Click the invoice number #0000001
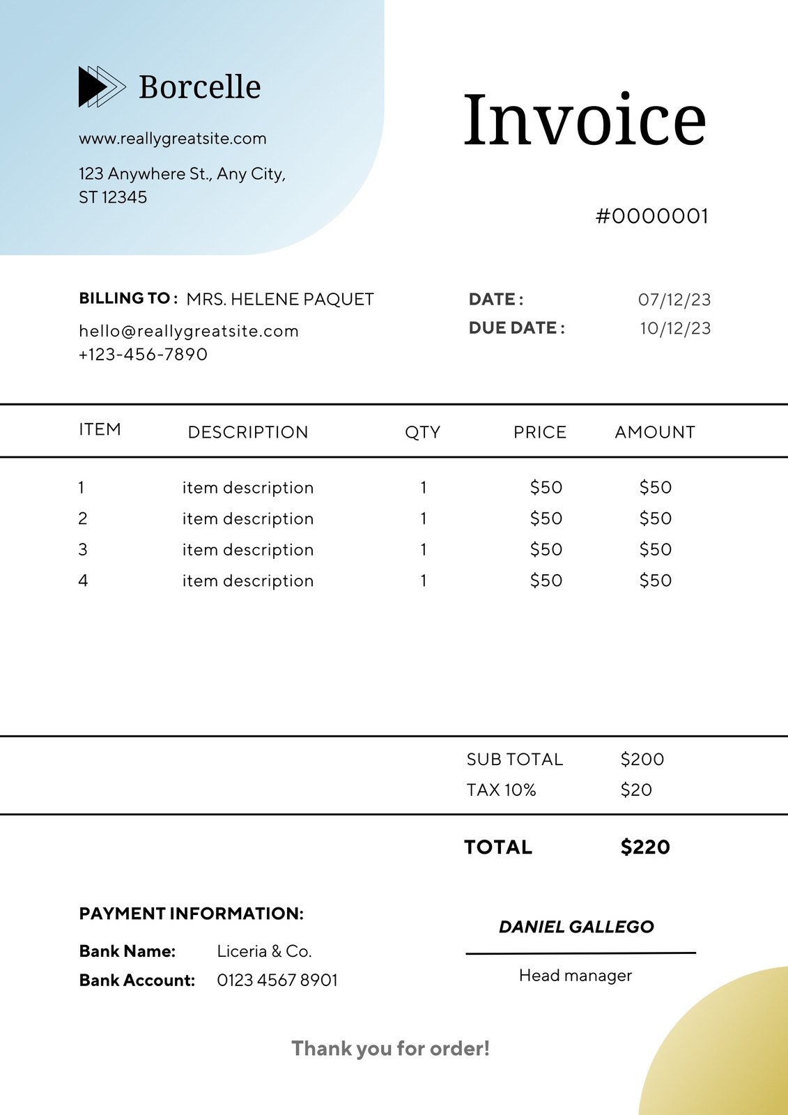Image resolution: width=788 pixels, height=1115 pixels. coord(652,216)
